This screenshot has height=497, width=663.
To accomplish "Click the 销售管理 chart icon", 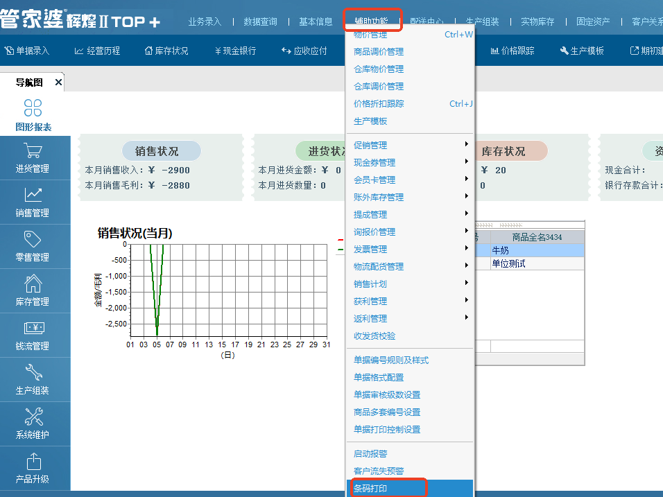I will [33, 195].
